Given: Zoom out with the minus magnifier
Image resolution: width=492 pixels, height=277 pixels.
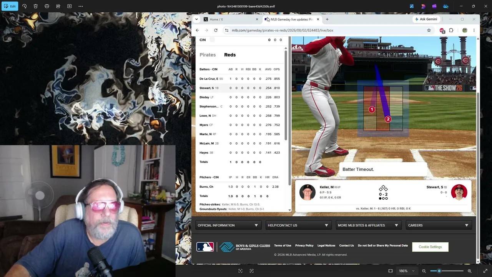Looking at the screenshot, I should [424, 271].
